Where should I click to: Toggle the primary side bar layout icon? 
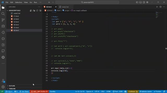coord(137,2)
